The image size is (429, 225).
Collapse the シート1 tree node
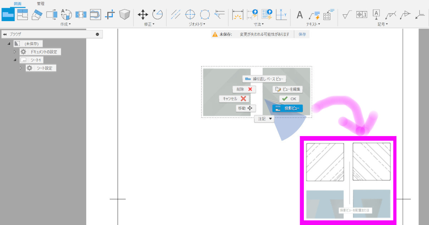(x=15, y=60)
